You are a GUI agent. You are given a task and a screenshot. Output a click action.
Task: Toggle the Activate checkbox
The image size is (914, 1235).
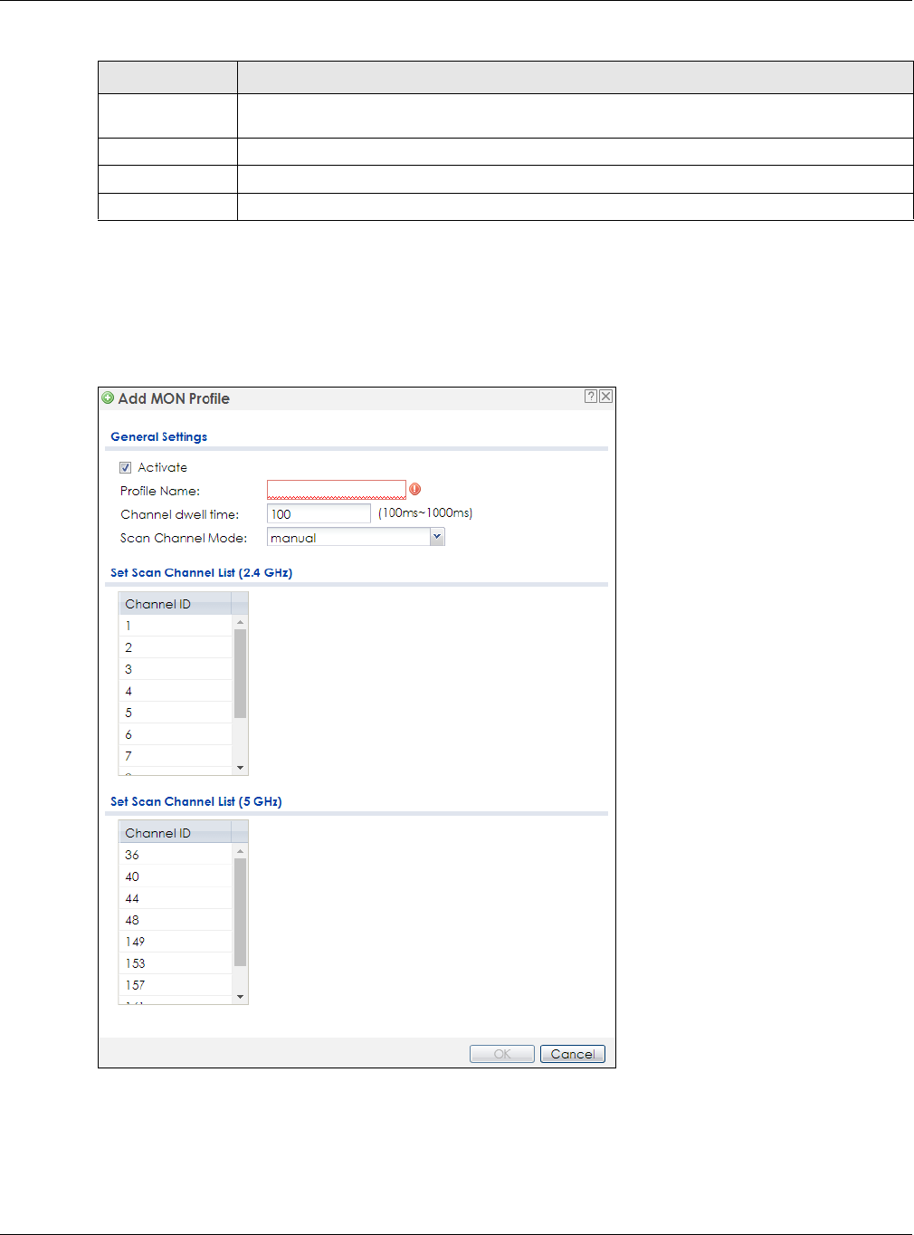click(126, 467)
